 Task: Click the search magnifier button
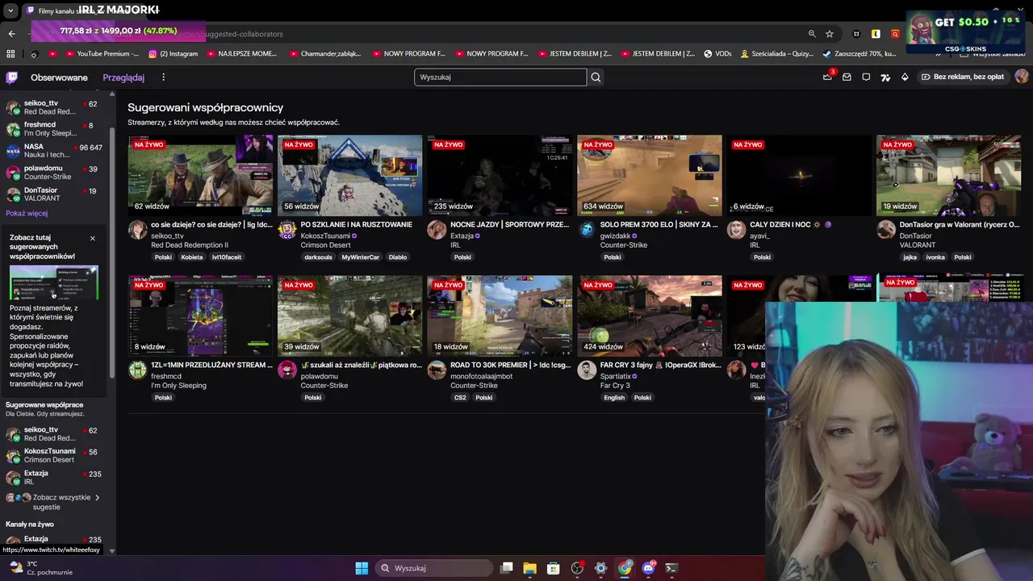click(596, 77)
